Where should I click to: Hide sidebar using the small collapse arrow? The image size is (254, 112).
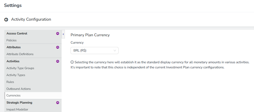[x=63, y=34]
